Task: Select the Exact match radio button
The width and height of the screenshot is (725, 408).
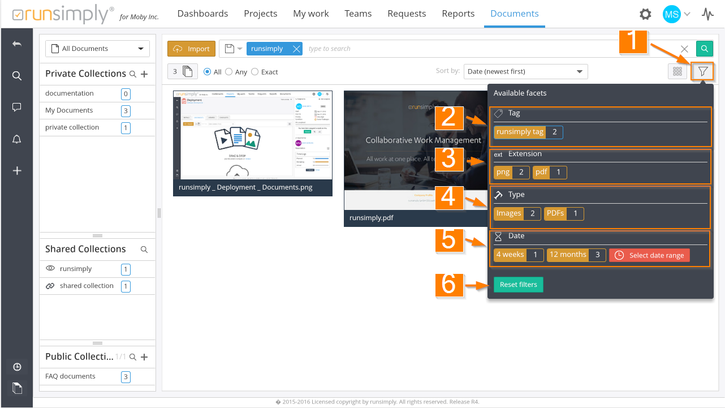Action: (x=255, y=72)
